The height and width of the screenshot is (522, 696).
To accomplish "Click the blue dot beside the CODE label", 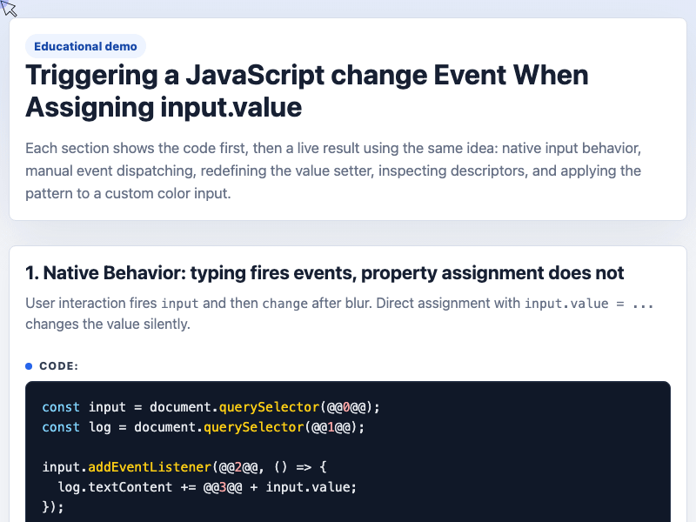I will [29, 366].
